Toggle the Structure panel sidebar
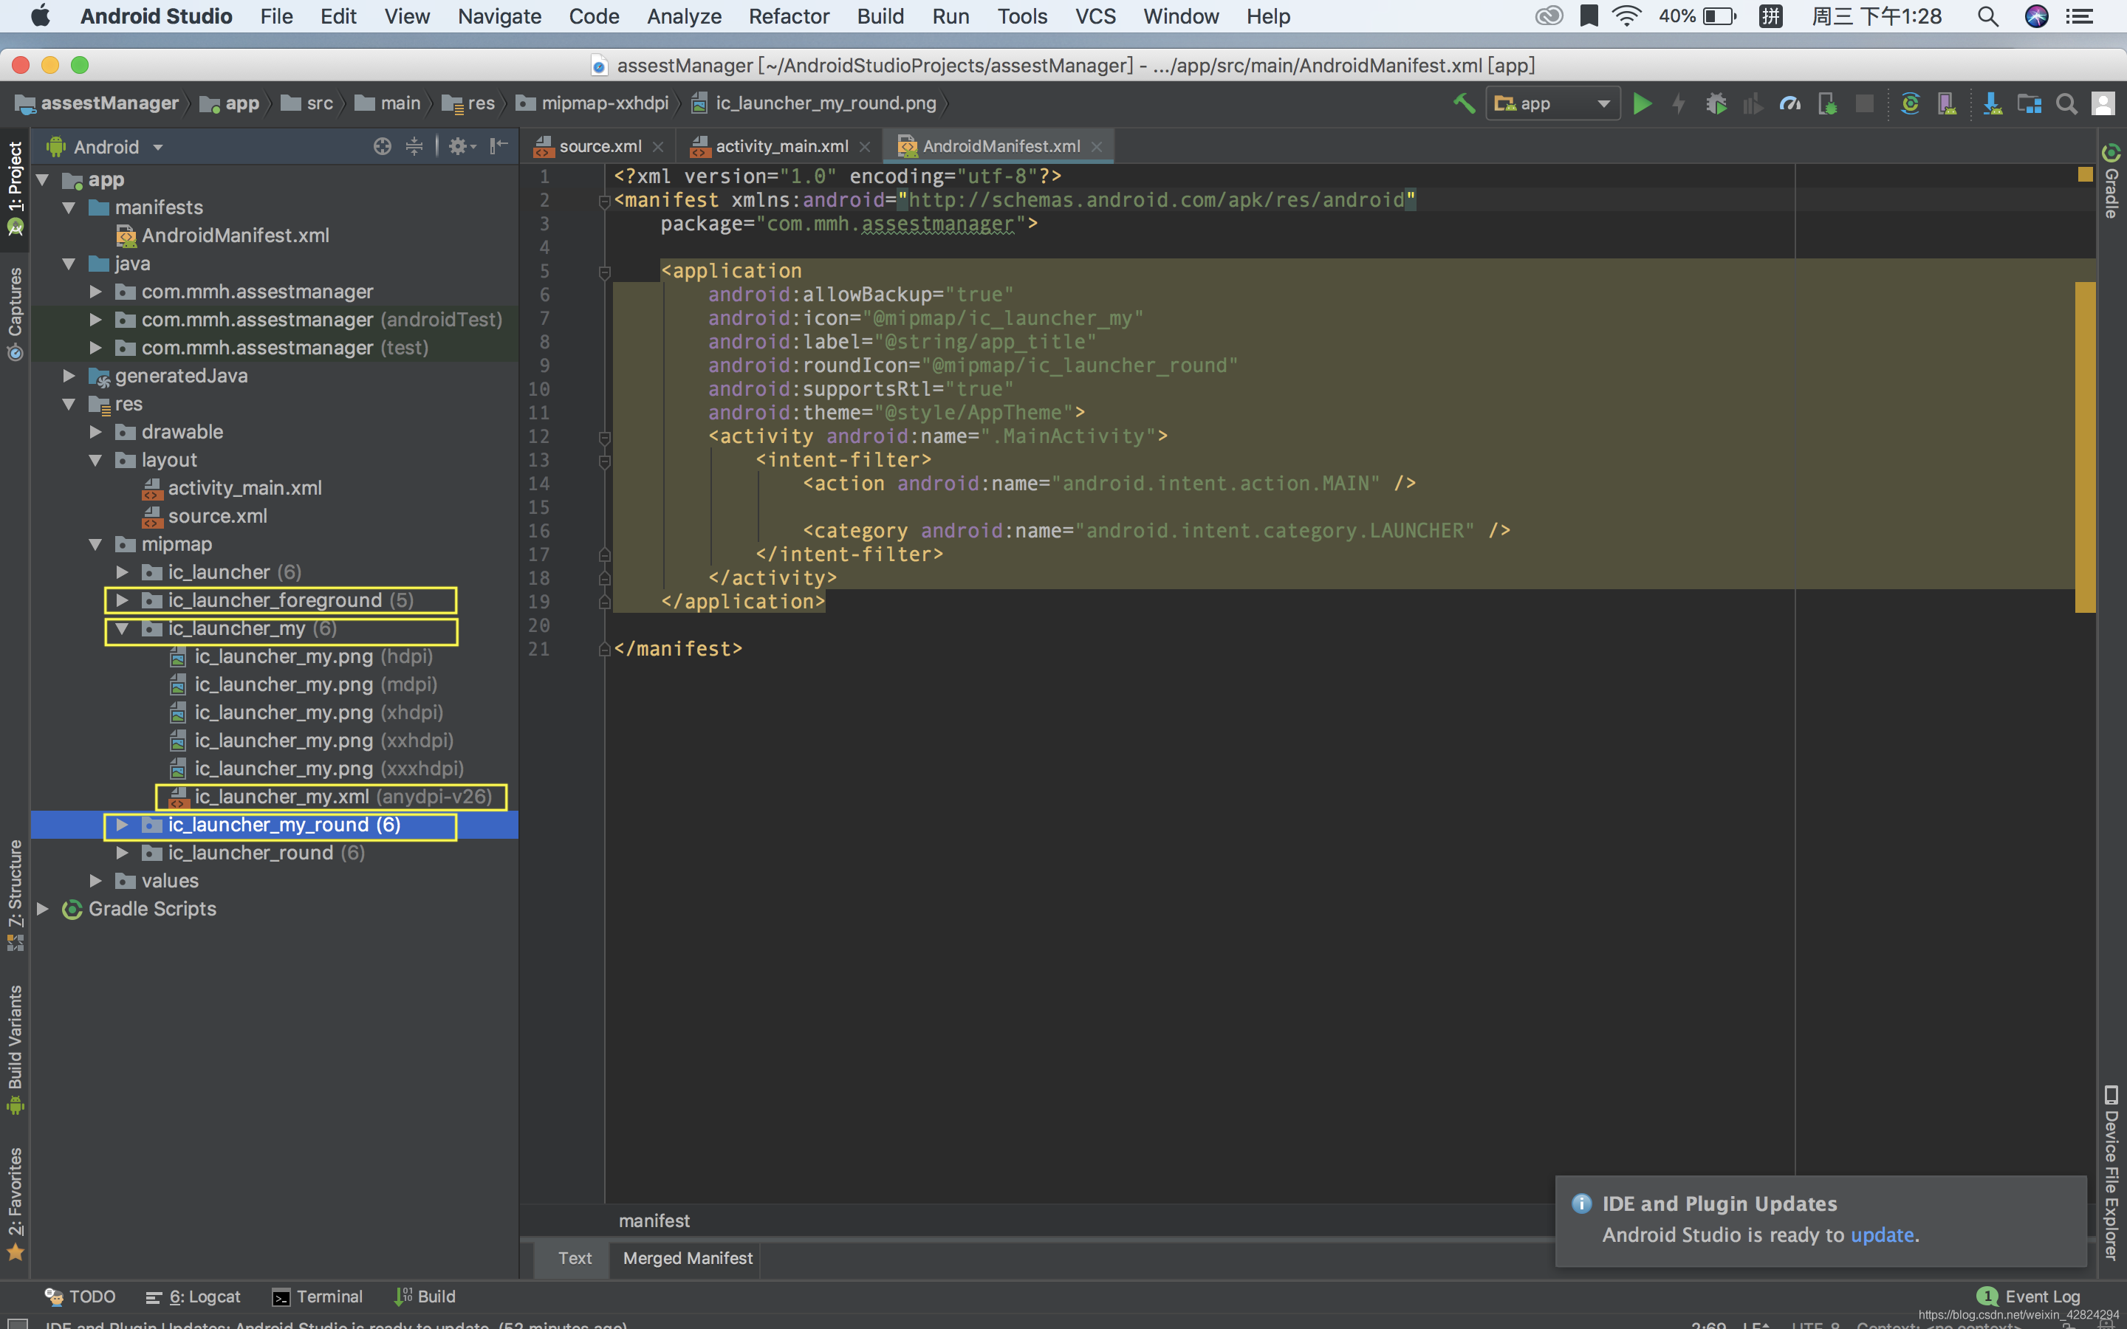Screen dimensions: 2127x1329 point(14,888)
